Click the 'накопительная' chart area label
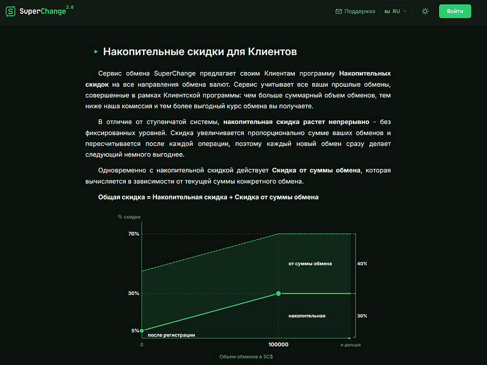 tap(307, 316)
